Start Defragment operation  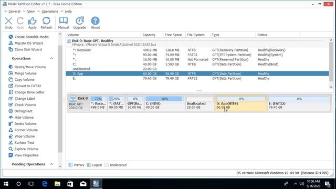[x=20, y=111]
